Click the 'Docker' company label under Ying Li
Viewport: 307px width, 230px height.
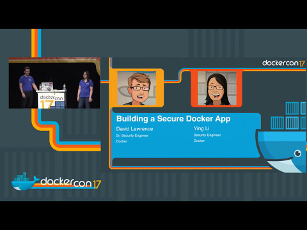pyautogui.click(x=199, y=141)
